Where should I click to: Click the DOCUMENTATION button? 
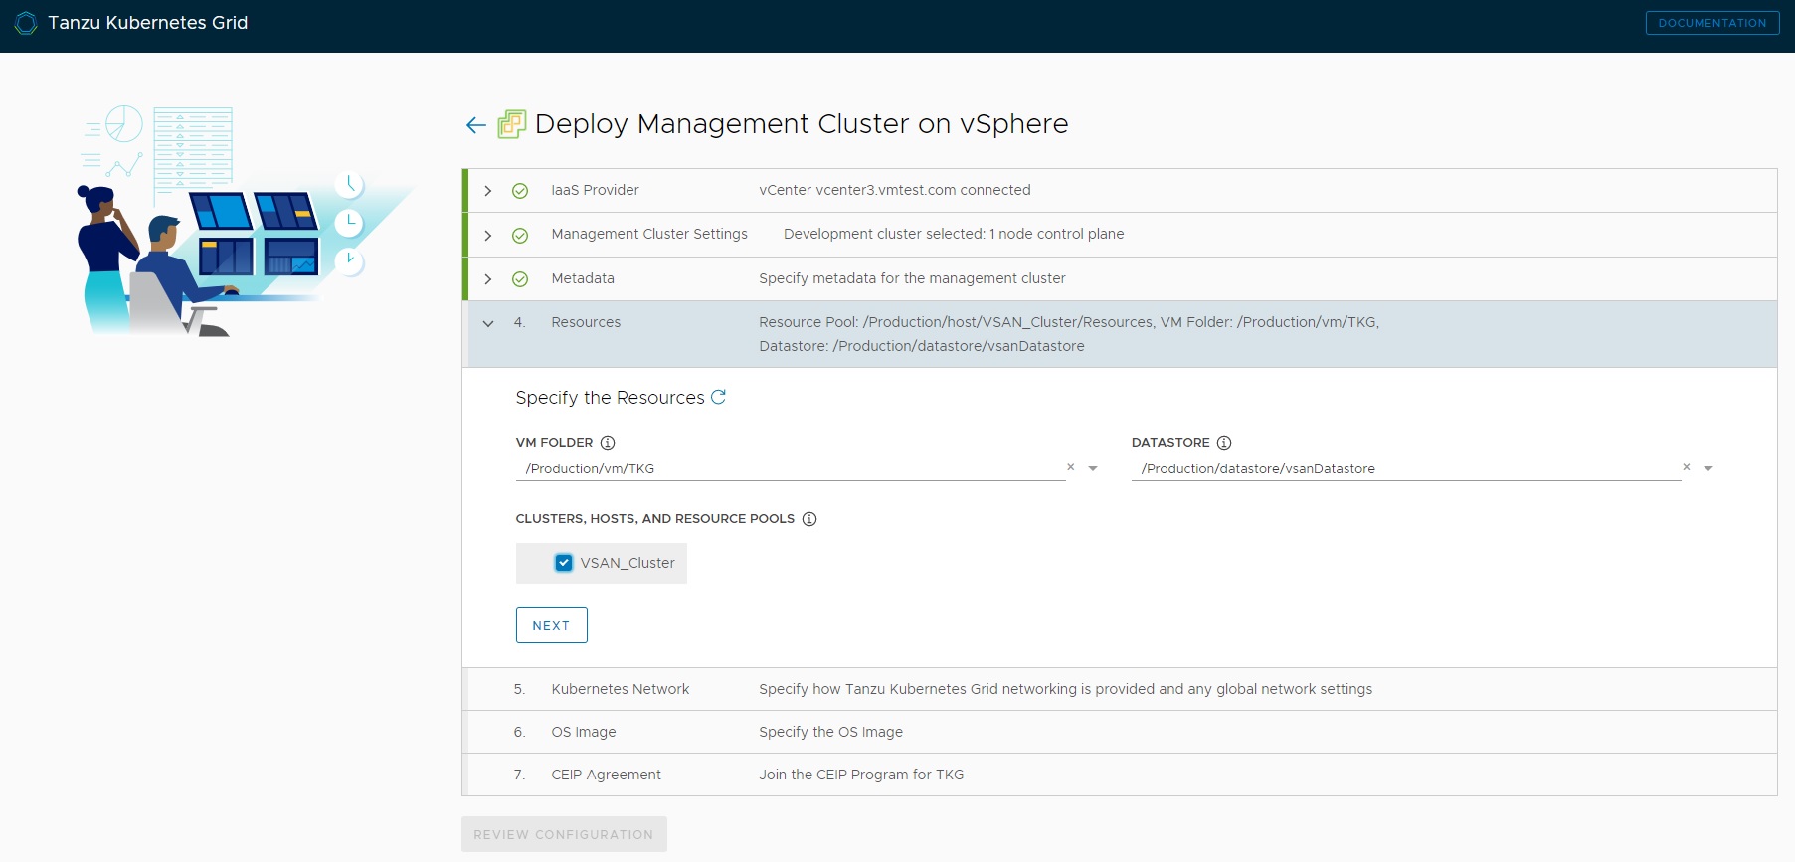point(1712,23)
